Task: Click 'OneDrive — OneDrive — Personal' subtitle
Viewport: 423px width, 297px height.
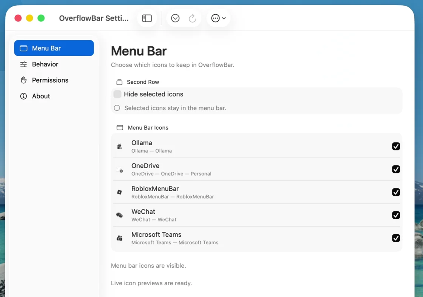Action: tap(171, 174)
